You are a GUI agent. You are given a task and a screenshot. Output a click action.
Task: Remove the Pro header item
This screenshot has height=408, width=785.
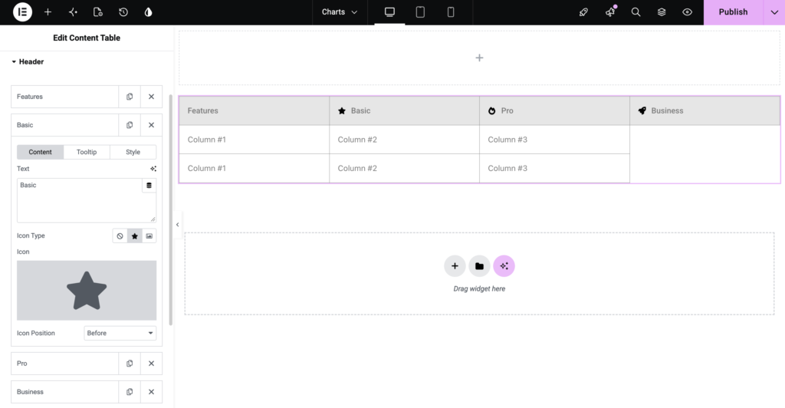tap(151, 364)
